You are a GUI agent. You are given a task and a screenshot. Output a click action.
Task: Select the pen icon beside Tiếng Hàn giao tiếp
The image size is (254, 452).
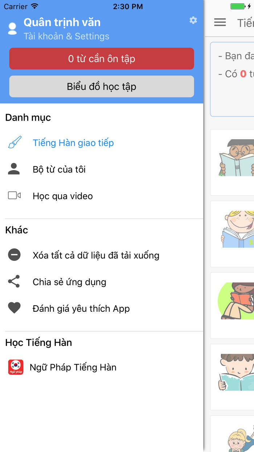point(14,143)
